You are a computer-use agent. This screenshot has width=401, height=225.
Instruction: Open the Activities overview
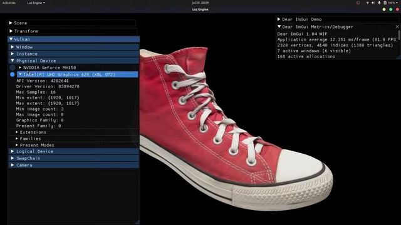pos(9,2)
